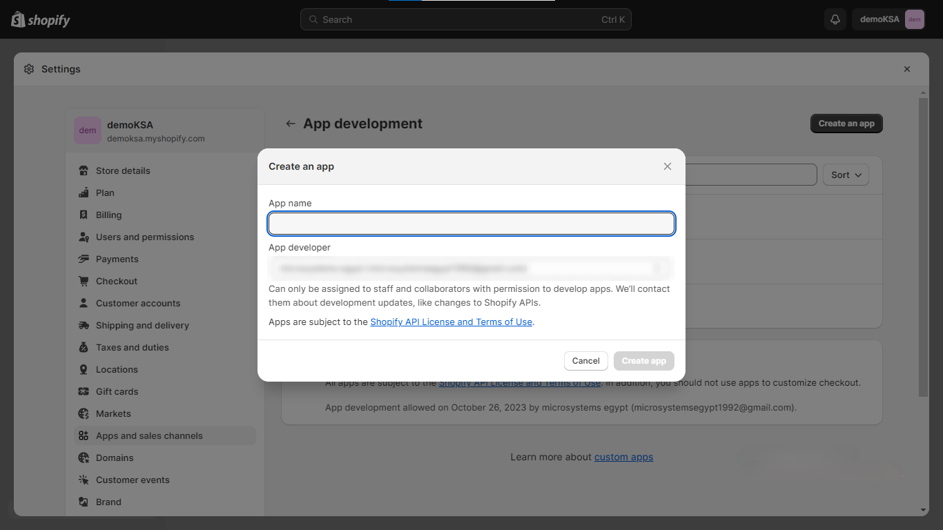Screen dimensions: 943x530
Task: Select Apps and sales channels menu item
Action: [x=149, y=435]
